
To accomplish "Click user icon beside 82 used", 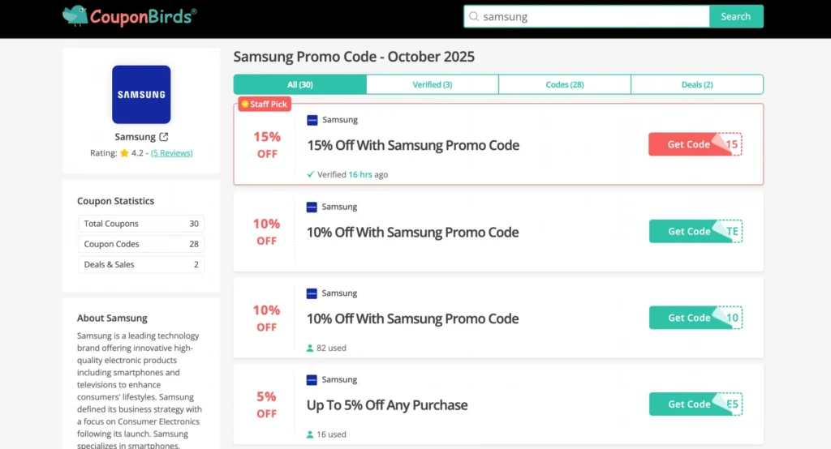I will click(x=310, y=349).
